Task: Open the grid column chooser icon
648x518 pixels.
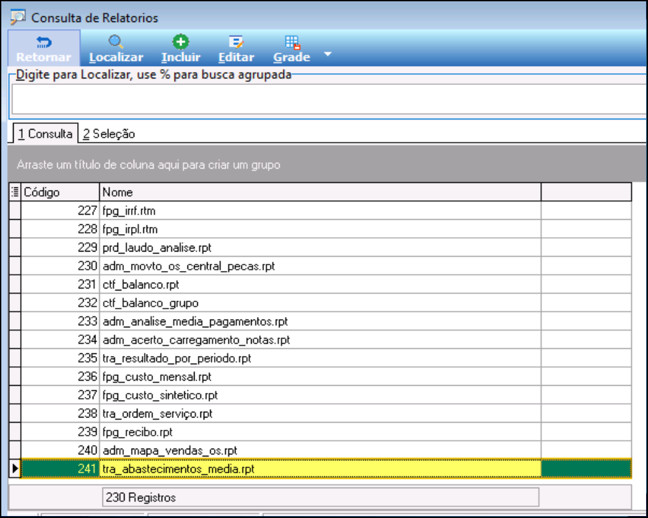Action: (15, 192)
